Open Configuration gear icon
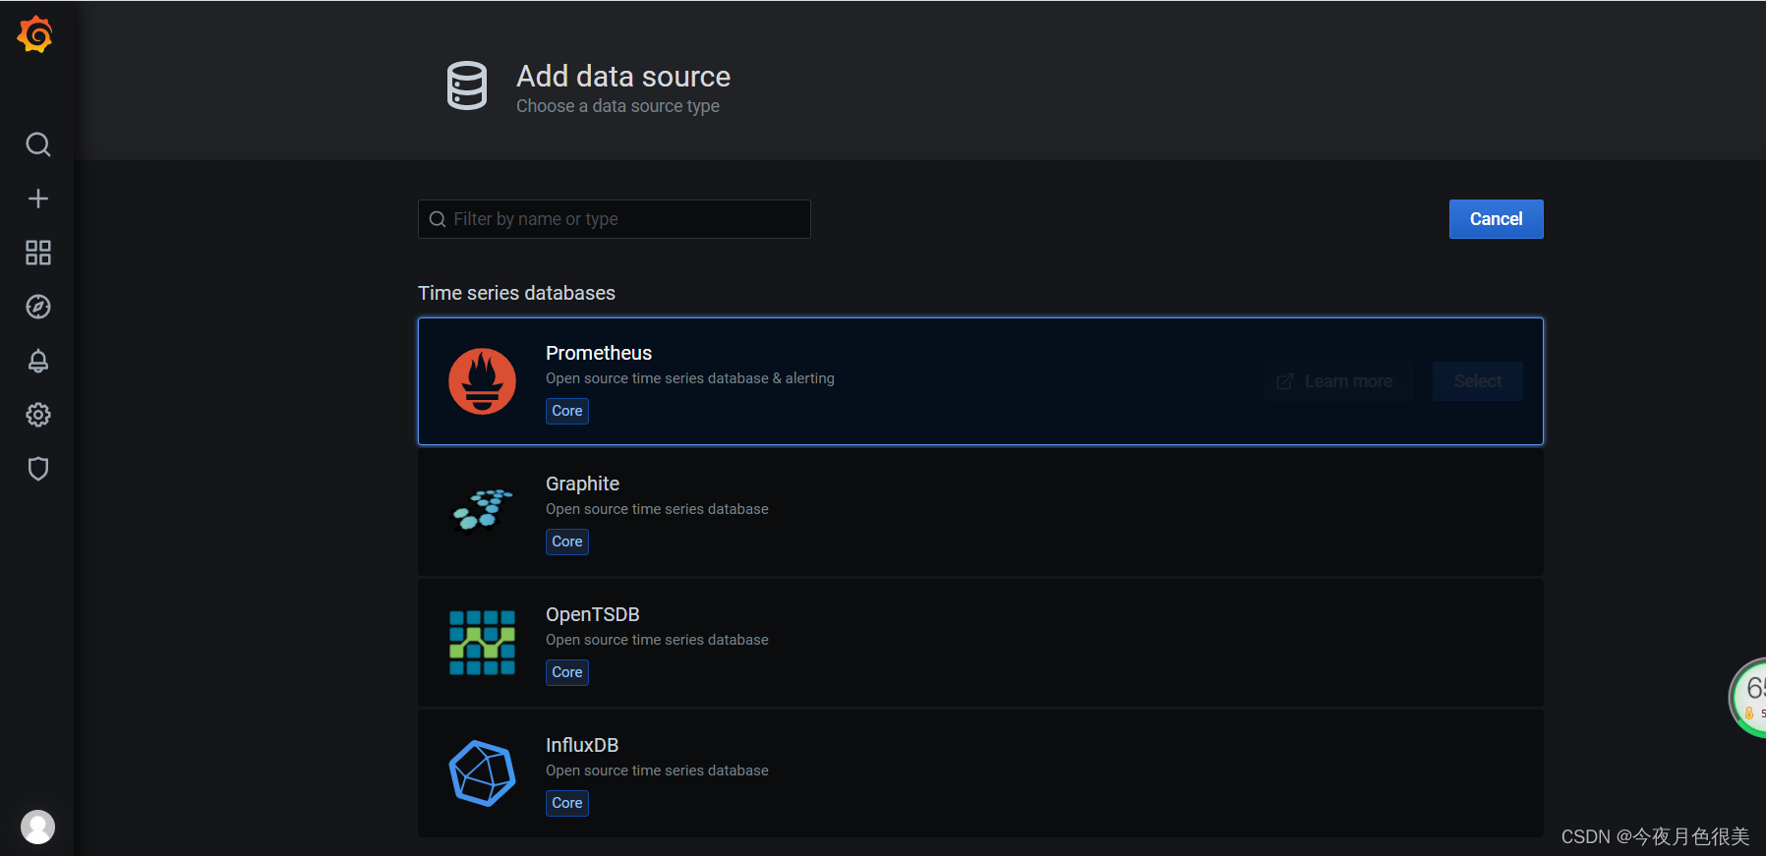This screenshot has height=856, width=1766. [x=38, y=415]
